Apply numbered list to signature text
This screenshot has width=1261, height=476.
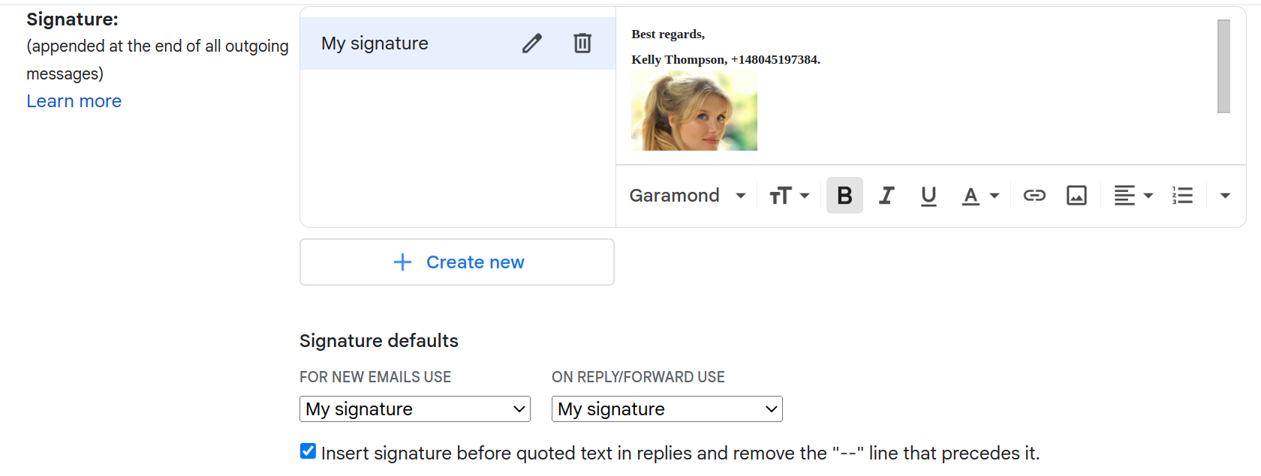pos(1182,196)
